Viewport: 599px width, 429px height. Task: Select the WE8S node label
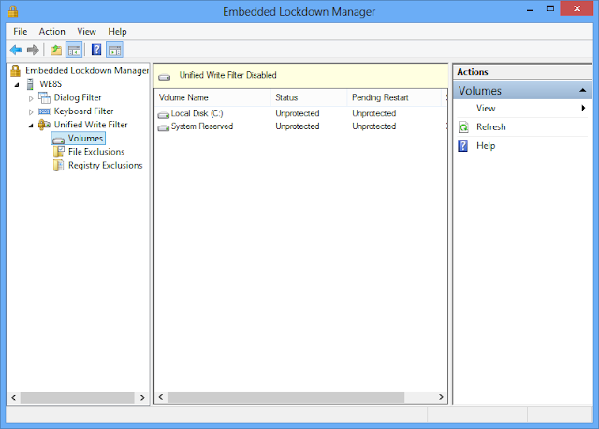click(51, 83)
